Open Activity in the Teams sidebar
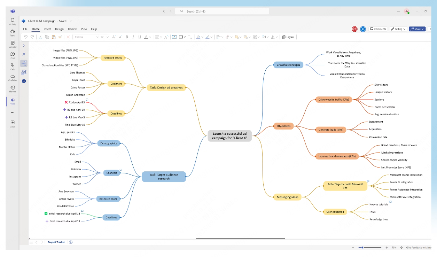 [x=13, y=22]
